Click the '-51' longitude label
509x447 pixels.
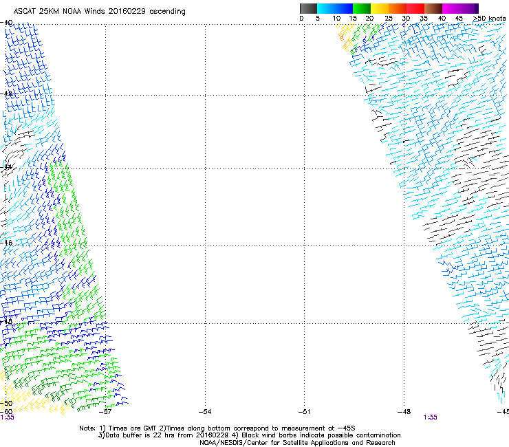point(304,412)
